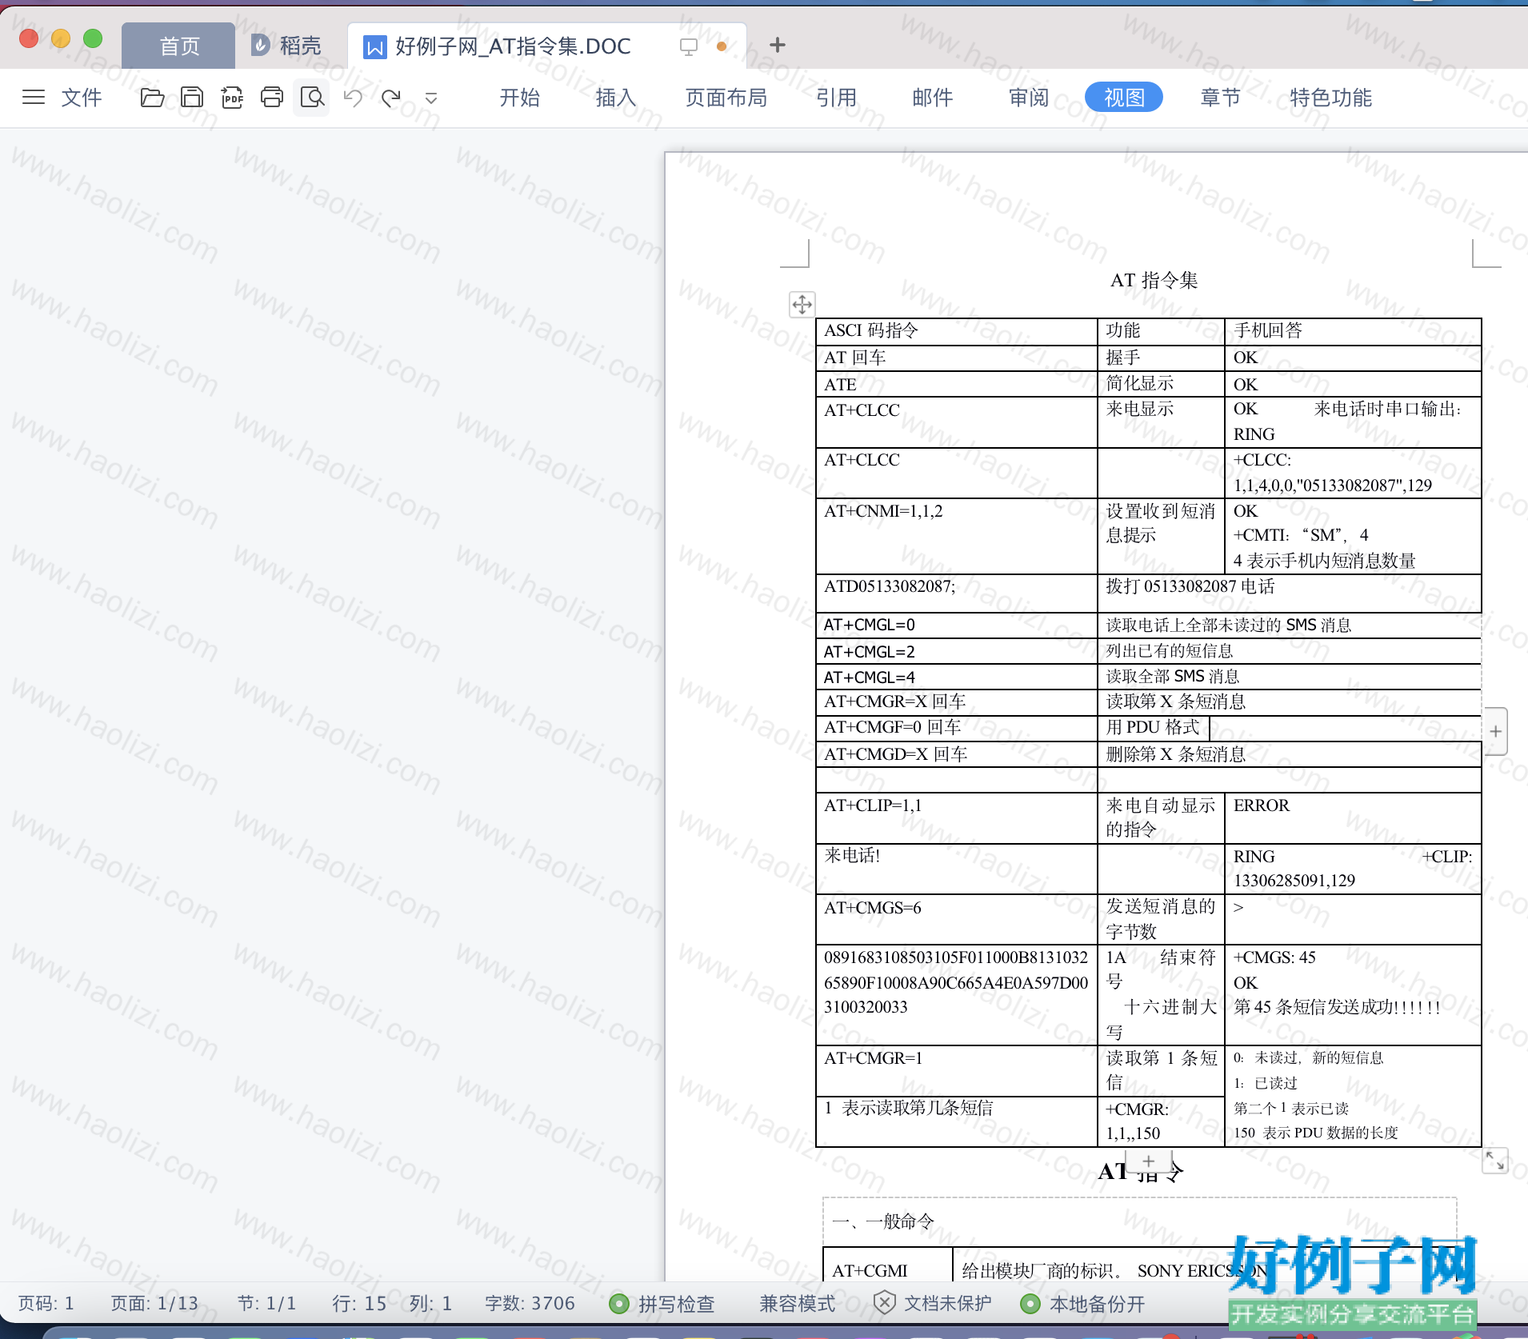1528x1339 pixels.
Task: Open the 文件 menu
Action: [82, 98]
